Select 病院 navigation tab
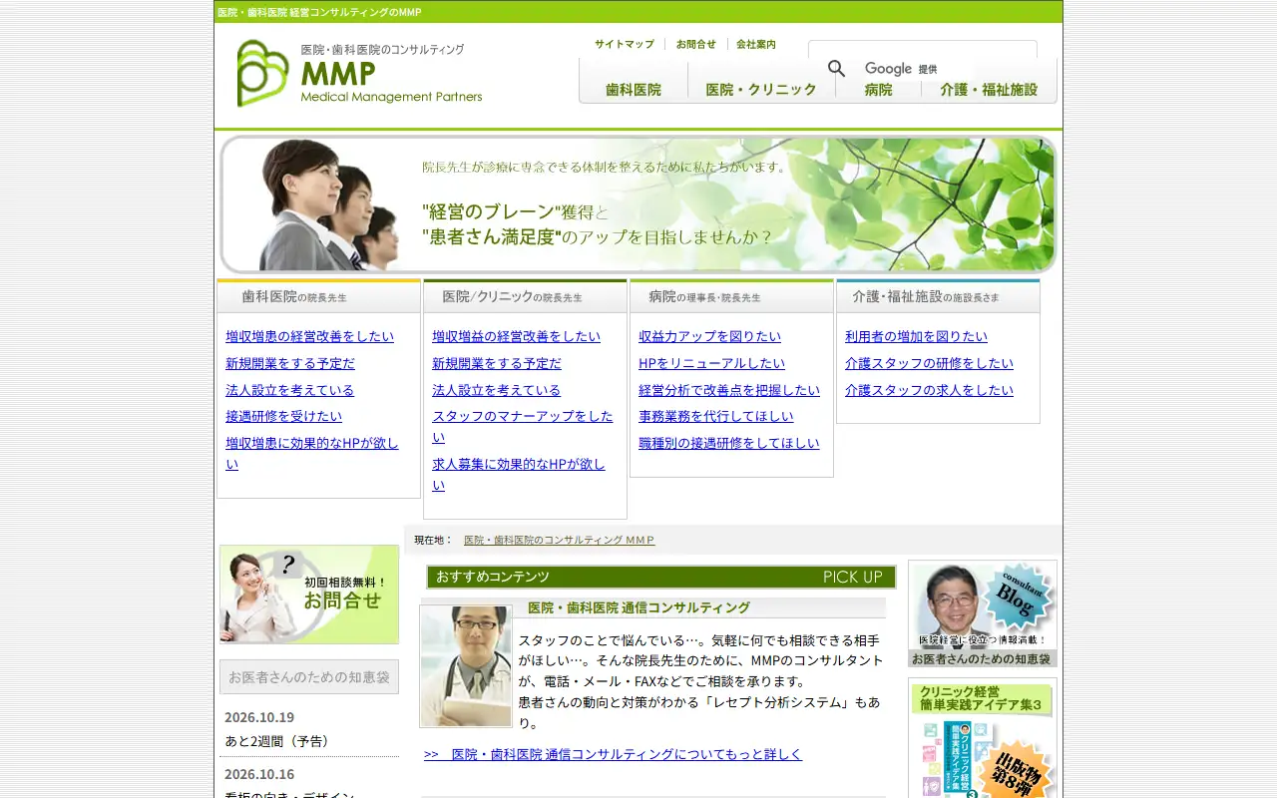Image resolution: width=1277 pixels, height=798 pixels. point(878,89)
